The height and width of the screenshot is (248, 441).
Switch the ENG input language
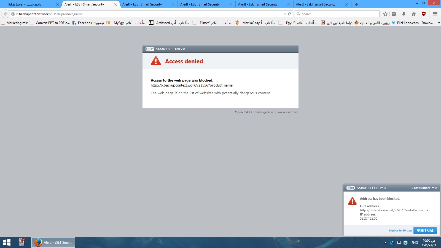(x=415, y=243)
